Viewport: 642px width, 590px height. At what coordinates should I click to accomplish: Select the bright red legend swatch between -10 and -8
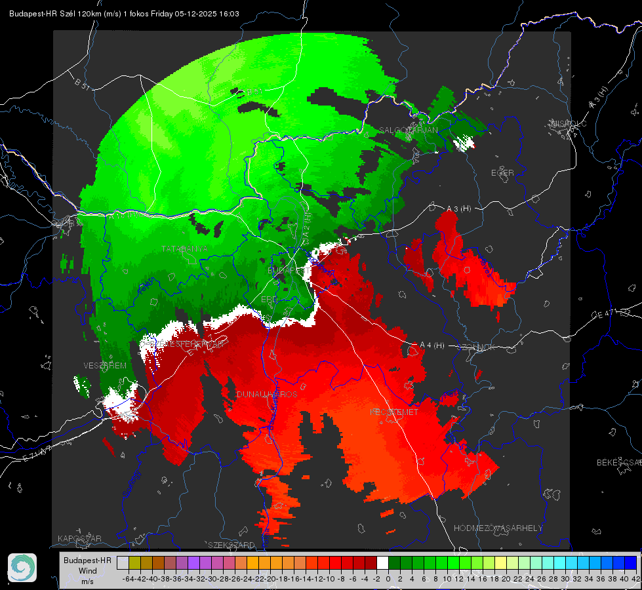[335, 563]
